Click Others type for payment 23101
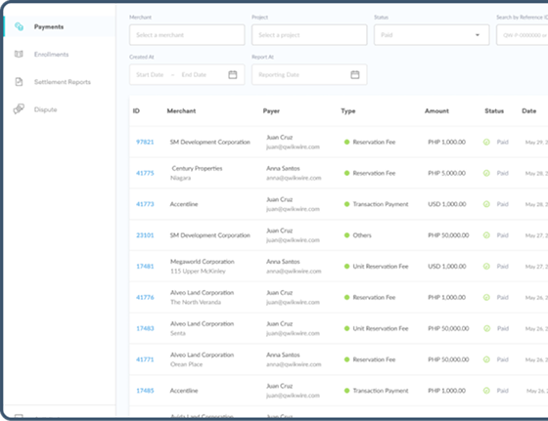 pyautogui.click(x=362, y=235)
